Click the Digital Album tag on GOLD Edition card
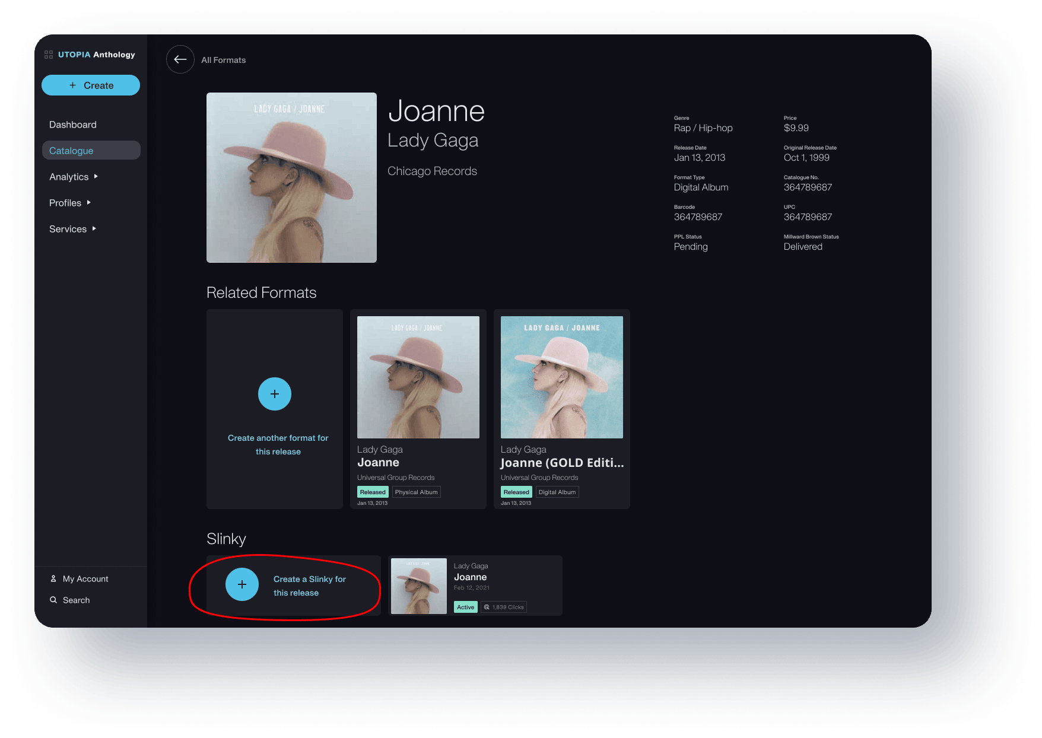This screenshot has height=738, width=1042. click(557, 492)
